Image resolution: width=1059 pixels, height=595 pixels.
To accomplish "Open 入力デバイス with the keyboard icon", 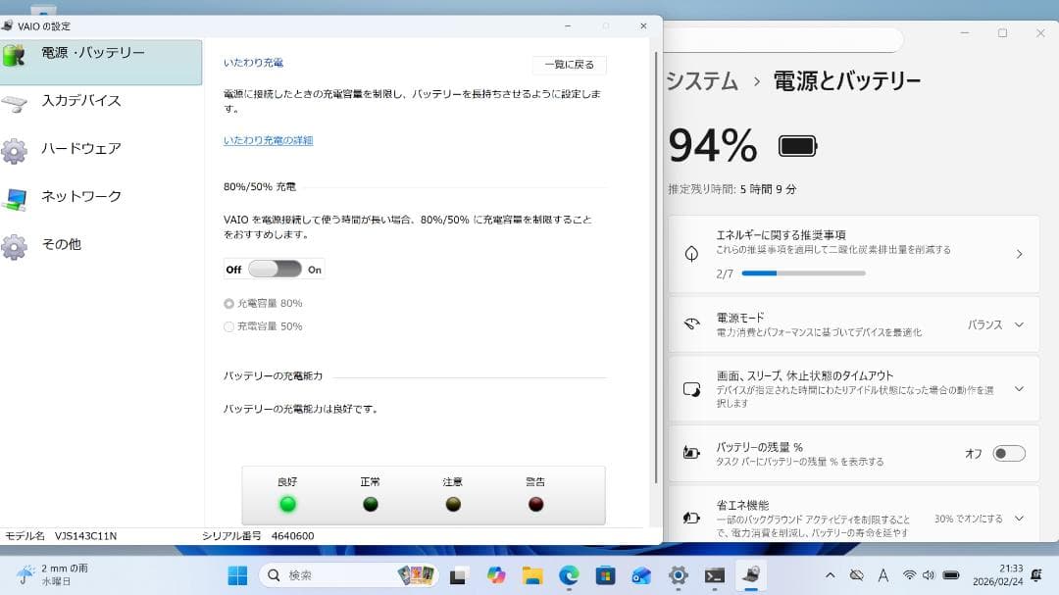I will [x=17, y=102].
